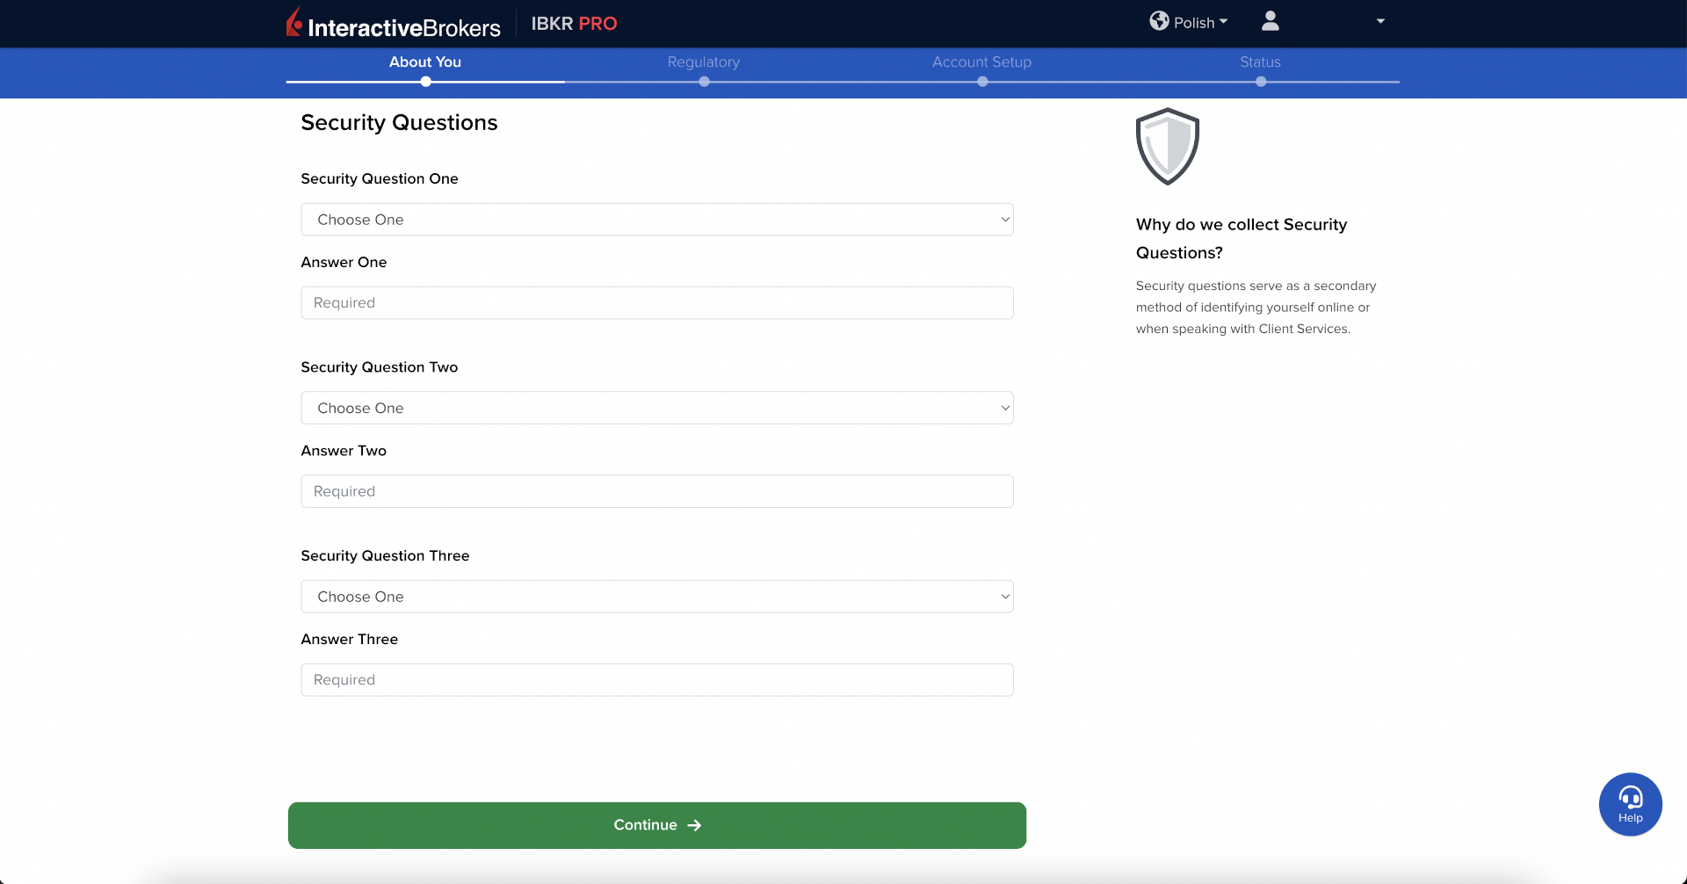Viewport: 1687px width, 884px height.
Task: Click the security shield icon
Action: tap(1167, 146)
